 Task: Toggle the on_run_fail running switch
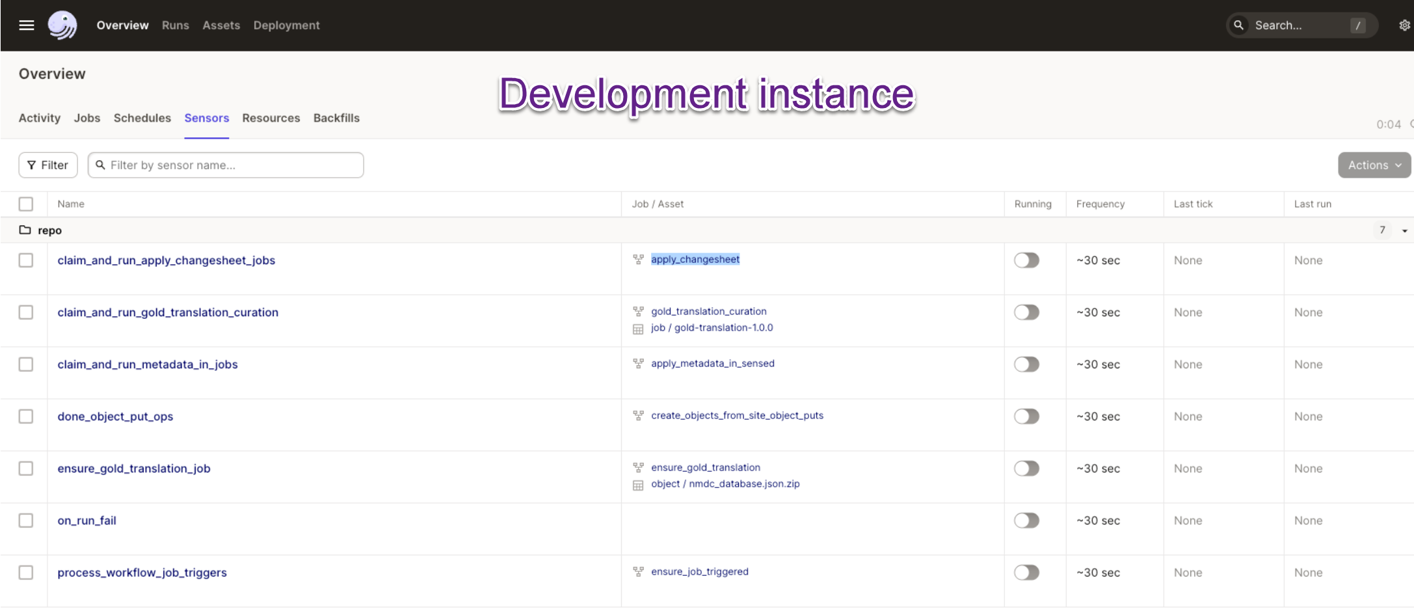[x=1026, y=520]
